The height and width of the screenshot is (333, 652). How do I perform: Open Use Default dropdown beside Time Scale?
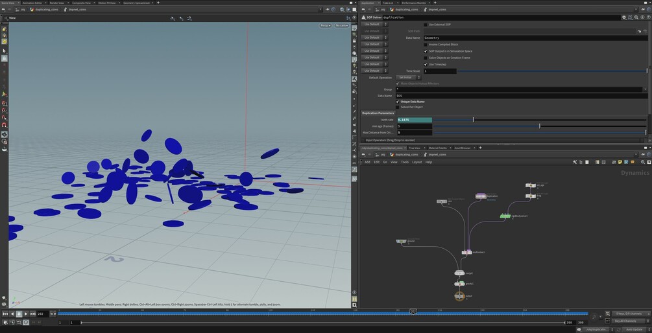click(x=374, y=71)
